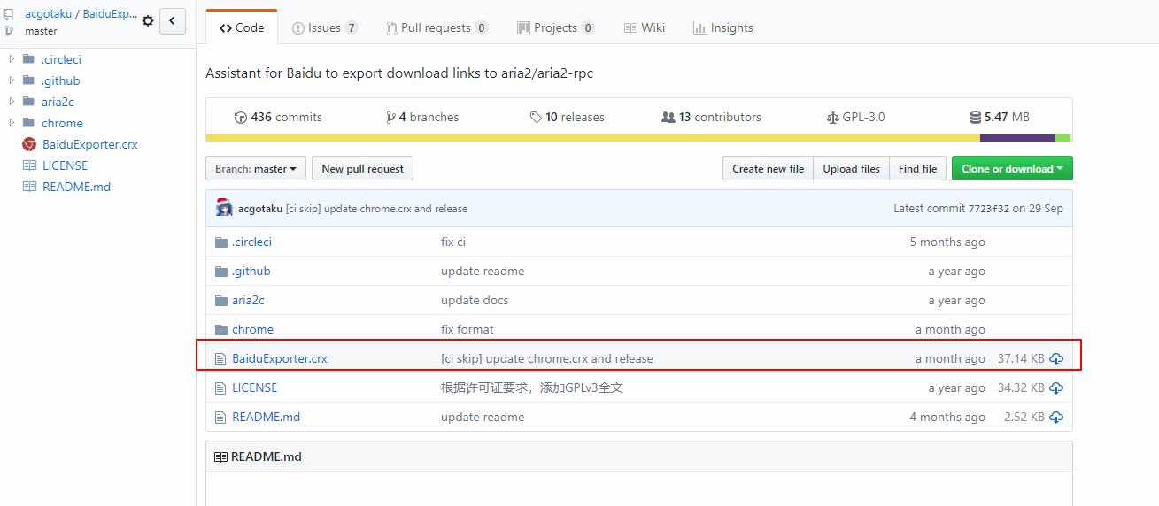The image size is (1159, 506).
Task: Click the file icon beside README.md in file list
Action: pyautogui.click(x=221, y=417)
